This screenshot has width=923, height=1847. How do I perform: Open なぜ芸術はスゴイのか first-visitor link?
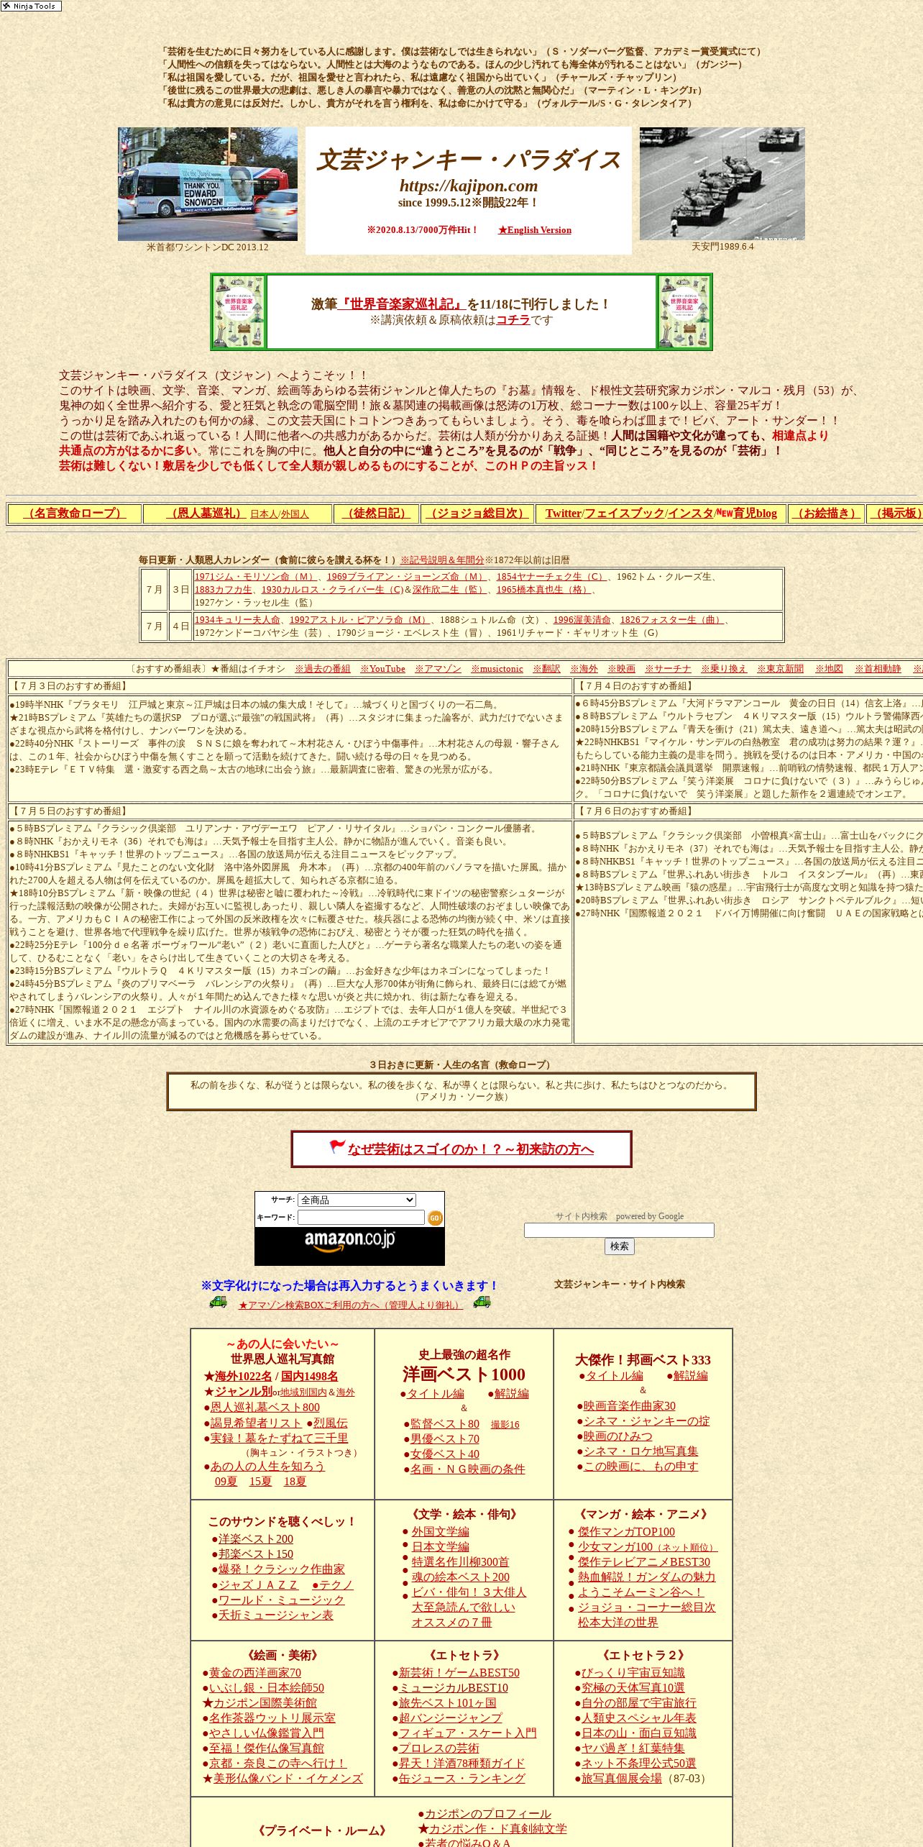point(471,1149)
